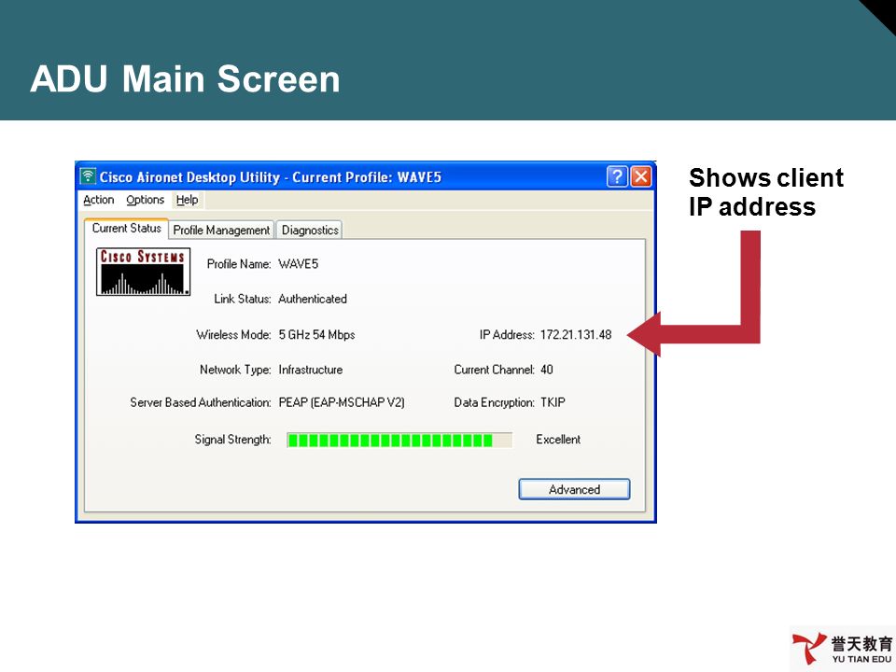896x672 pixels.
Task: Click the Cisco Systems logo image
Action: tap(143, 272)
